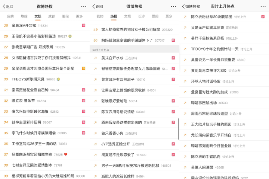Open topic 环球人物对话杨紫
Image resolution: width=269 pixels, height=179 pixels.
tap(205, 81)
